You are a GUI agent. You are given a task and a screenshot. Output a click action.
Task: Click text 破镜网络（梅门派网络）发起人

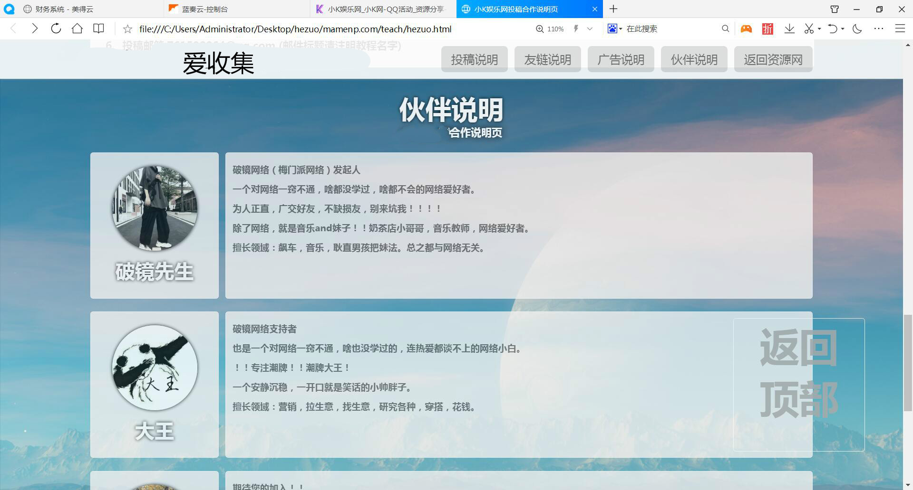[x=296, y=170]
